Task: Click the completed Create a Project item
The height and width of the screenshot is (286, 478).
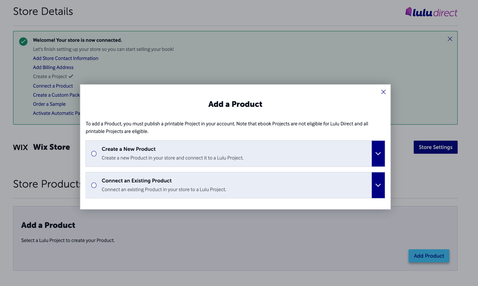Action: pos(49,76)
